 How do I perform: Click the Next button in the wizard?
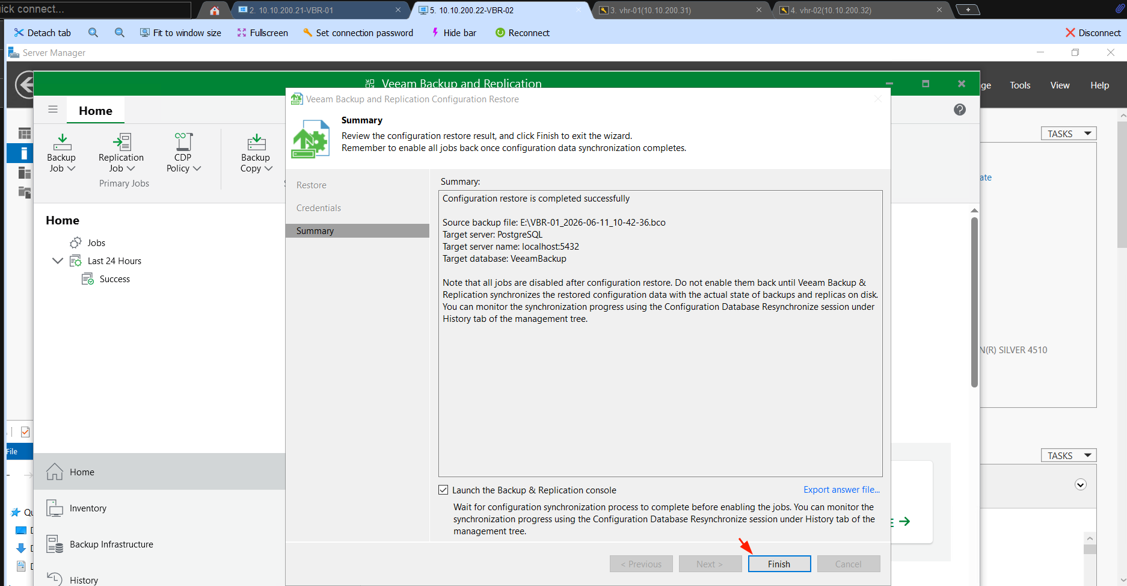point(710,564)
